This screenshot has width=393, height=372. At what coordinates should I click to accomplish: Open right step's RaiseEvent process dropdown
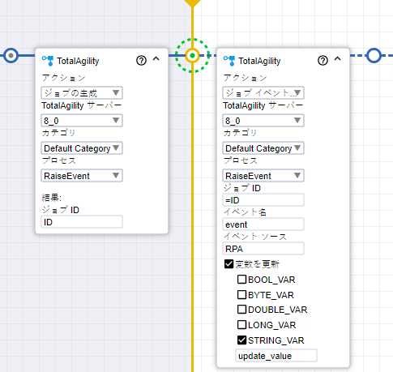[263, 176]
